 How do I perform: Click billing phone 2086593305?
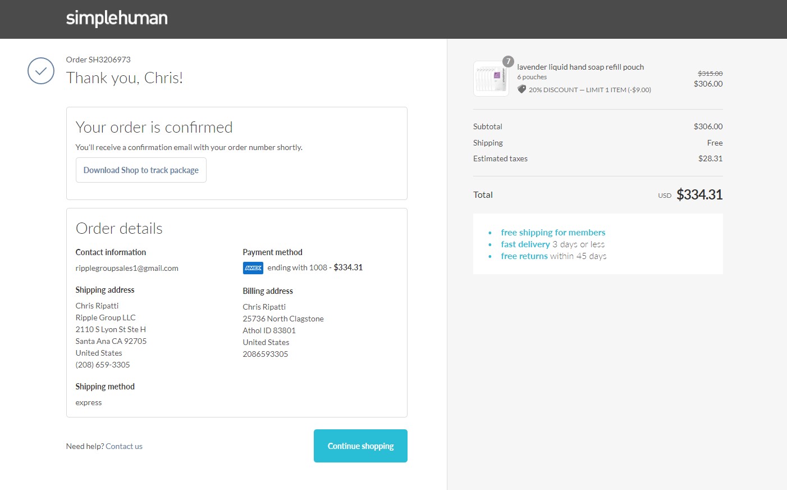tap(265, 354)
